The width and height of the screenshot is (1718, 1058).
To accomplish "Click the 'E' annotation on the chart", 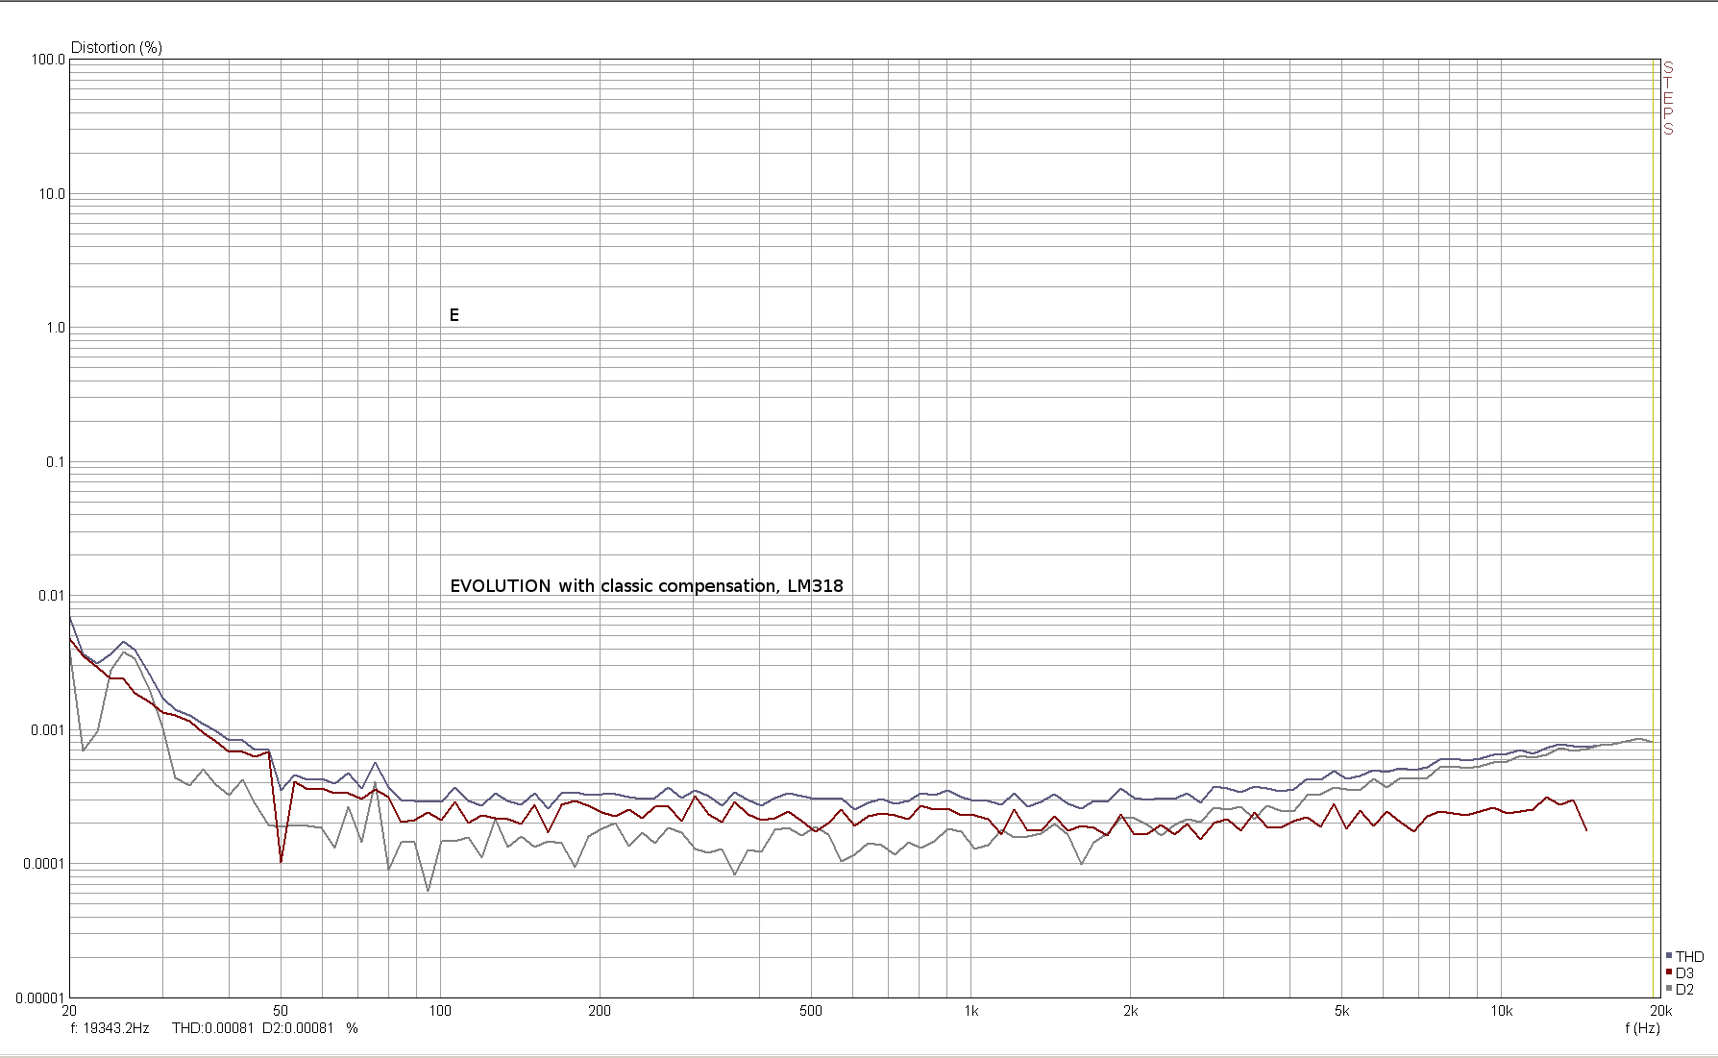I will (454, 315).
